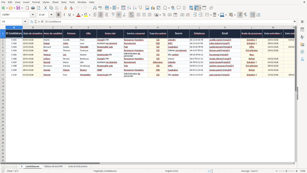Open Conditional Formatting dropdown arrow

click(x=235, y=15)
